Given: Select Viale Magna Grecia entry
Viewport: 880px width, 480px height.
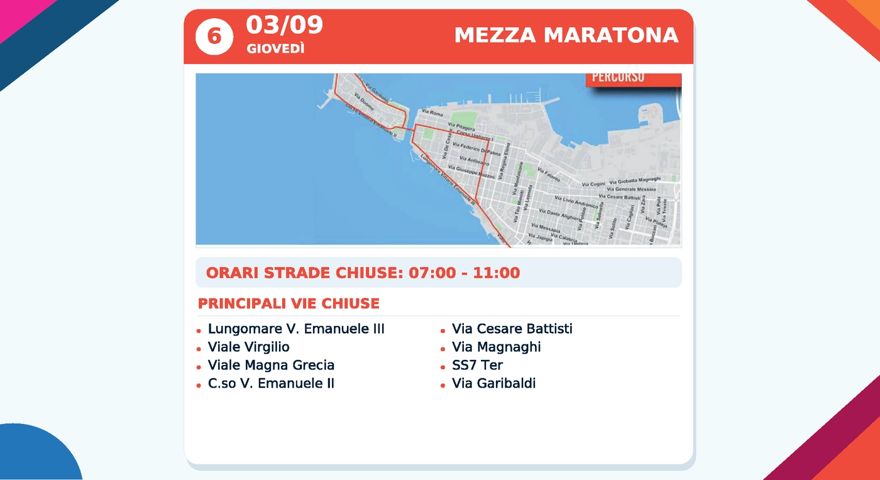Looking at the screenshot, I should (x=271, y=365).
